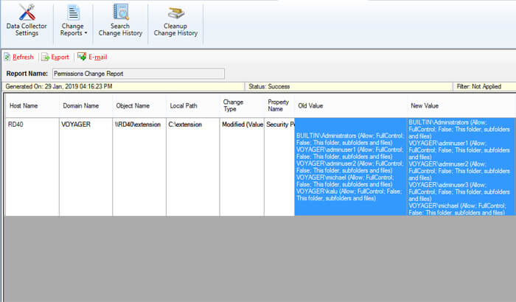Click the Refresh link text
The image size is (516, 302).
(23, 57)
